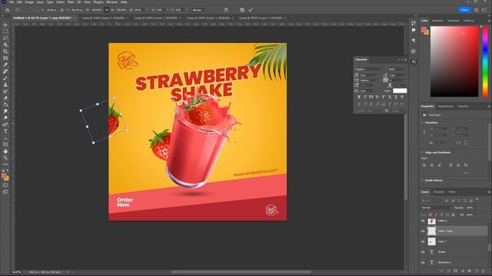This screenshot has height=276, width=492.
Task: Select the Horizontal Type tool
Action: click(x=5, y=131)
